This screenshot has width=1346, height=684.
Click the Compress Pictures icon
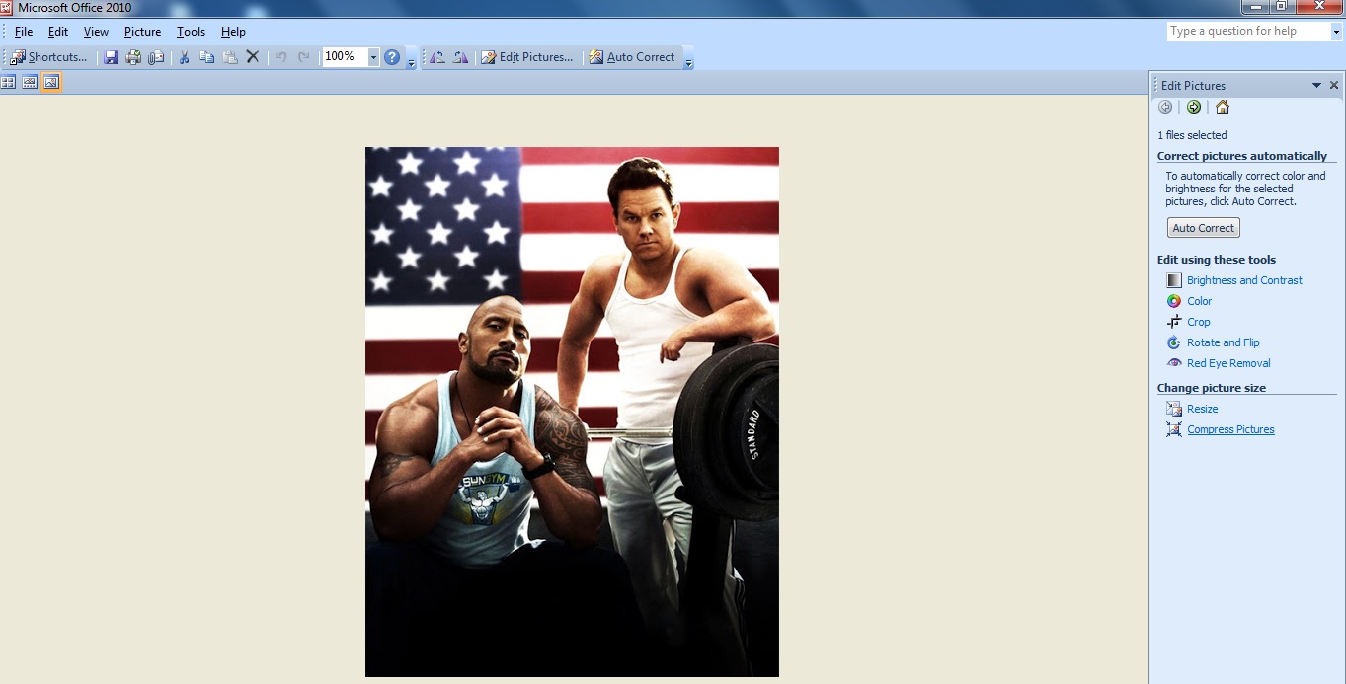[1174, 429]
